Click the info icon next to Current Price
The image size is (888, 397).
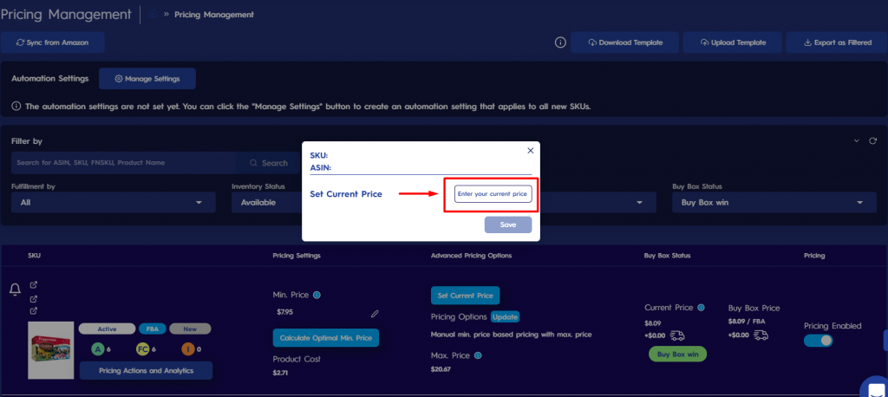point(701,308)
